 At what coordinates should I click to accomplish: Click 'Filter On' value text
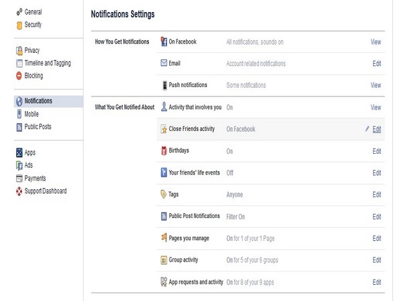(x=235, y=217)
